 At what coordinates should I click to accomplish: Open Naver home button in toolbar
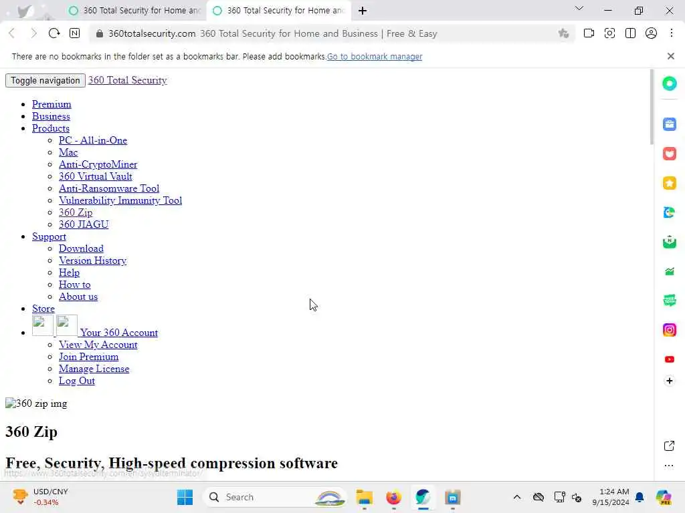click(75, 33)
